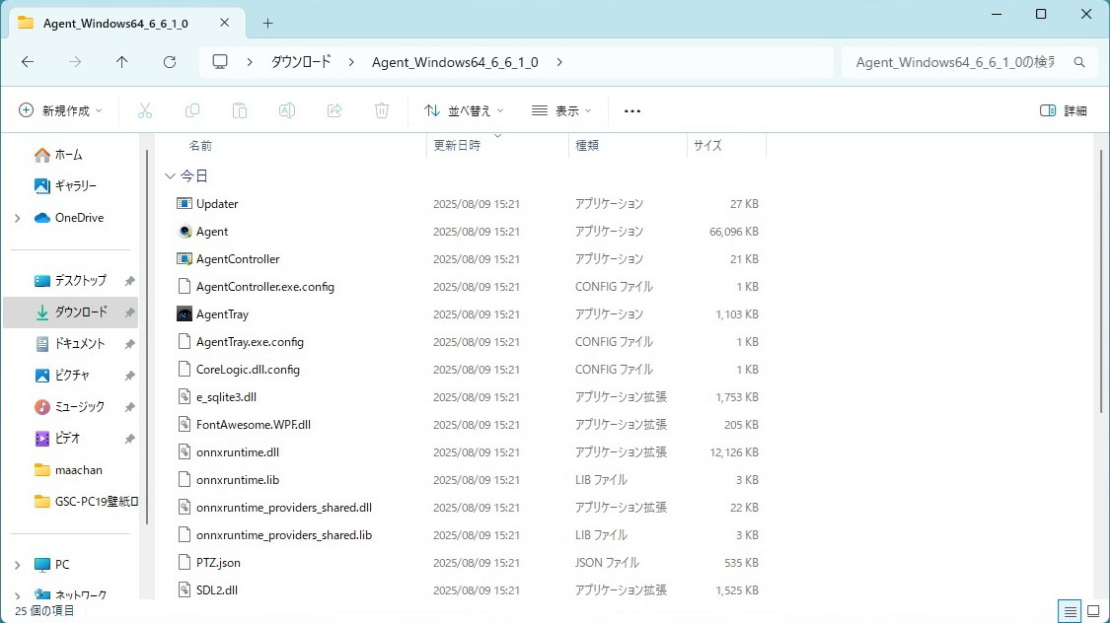
Task: Switch to details list view icon
Action: tap(1070, 611)
